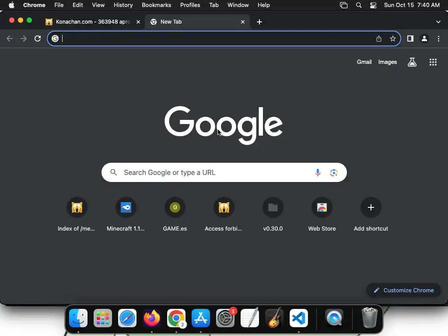Viewport: 448px width, 336px height.
Task: Click the magnifier in the search box
Action: 114,172
